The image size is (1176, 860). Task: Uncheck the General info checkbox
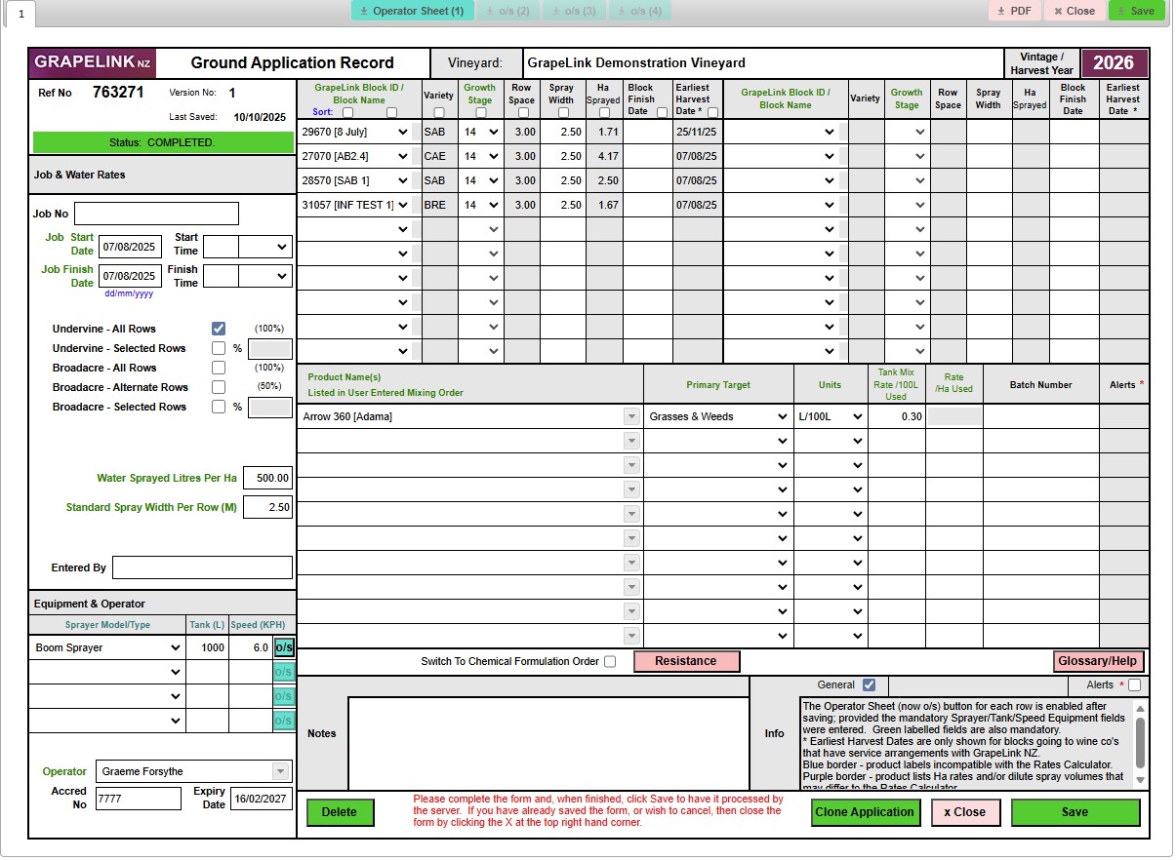[x=869, y=684]
